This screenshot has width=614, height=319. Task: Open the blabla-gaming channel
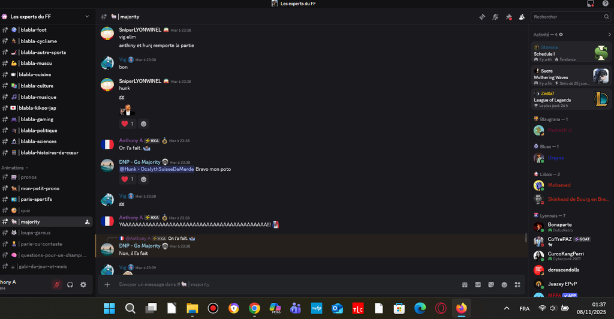coord(37,119)
